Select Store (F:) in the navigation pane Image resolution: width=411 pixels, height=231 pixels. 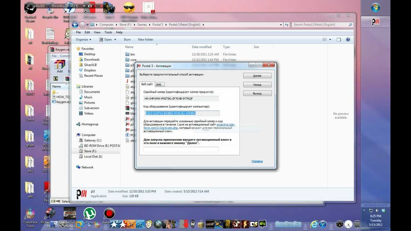90,151
